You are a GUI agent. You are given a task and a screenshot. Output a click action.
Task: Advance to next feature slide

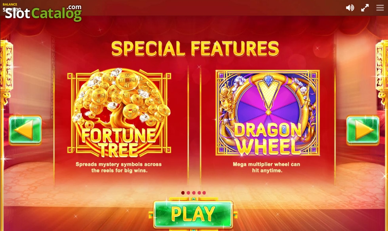tap(363, 130)
